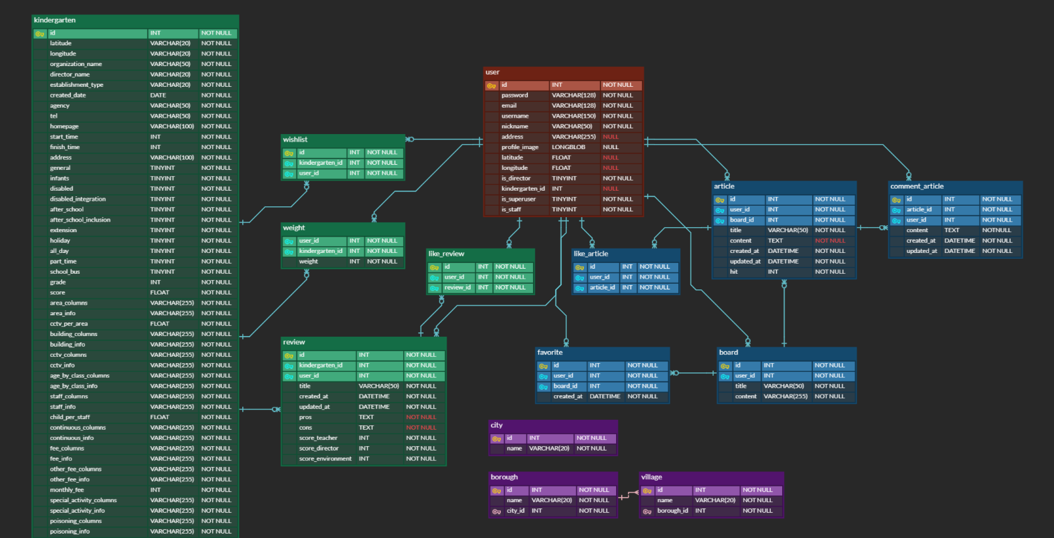
Task: Select the review table title
Action: point(294,342)
